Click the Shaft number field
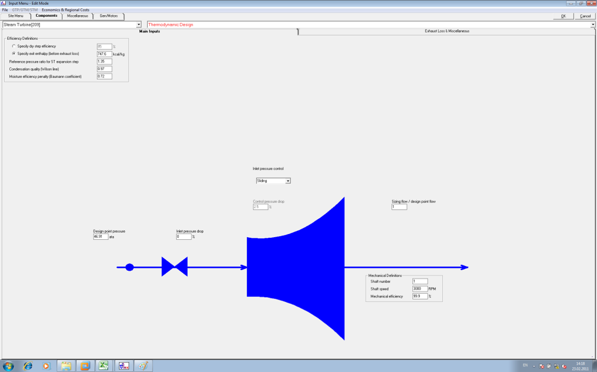The height and width of the screenshot is (372, 597). [420, 281]
